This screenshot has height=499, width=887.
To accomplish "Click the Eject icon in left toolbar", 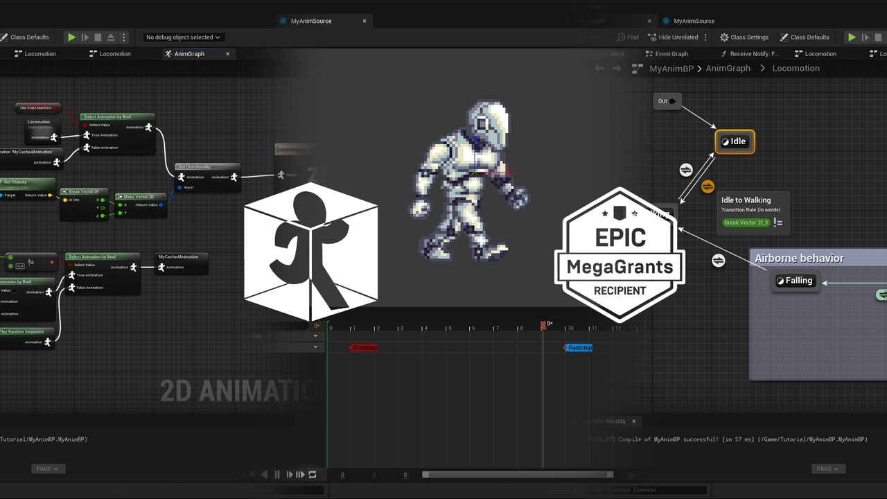I will pyautogui.click(x=110, y=37).
